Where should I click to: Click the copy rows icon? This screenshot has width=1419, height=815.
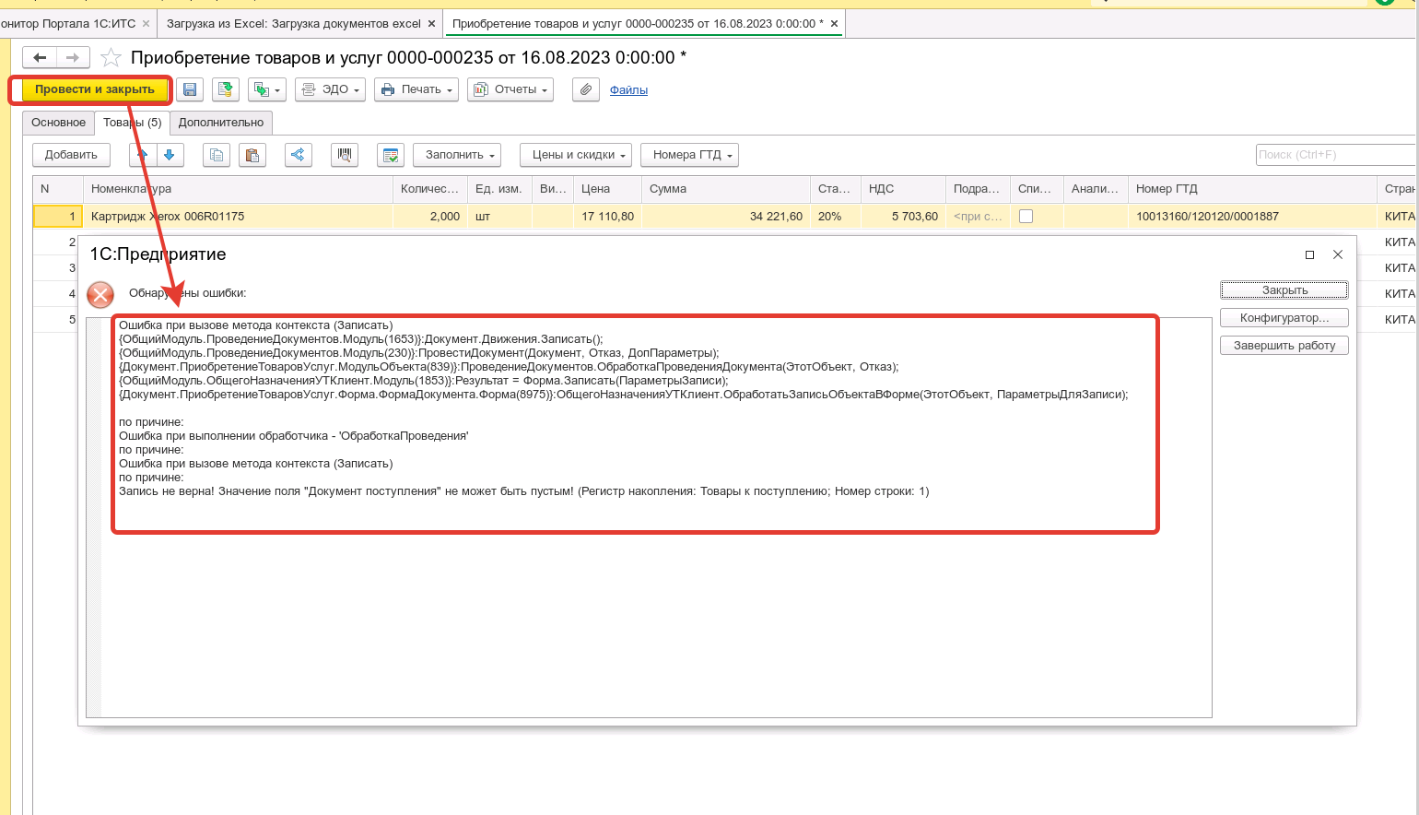217,155
